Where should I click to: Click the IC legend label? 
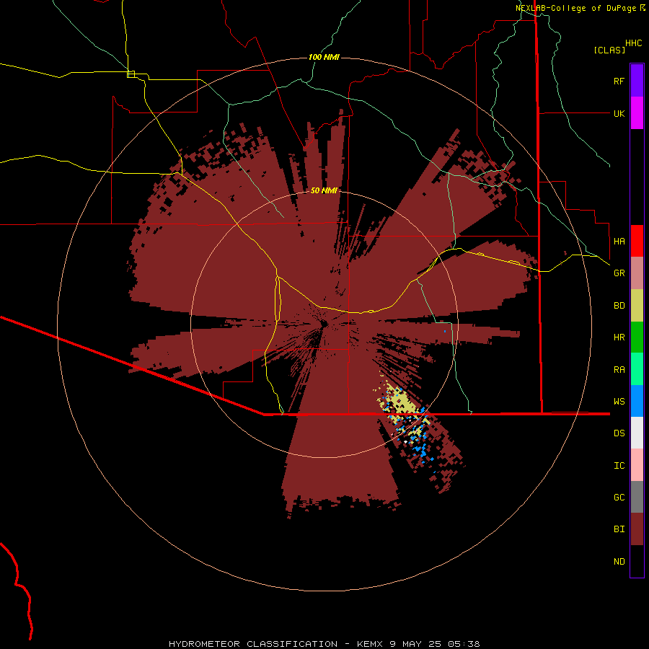click(619, 465)
